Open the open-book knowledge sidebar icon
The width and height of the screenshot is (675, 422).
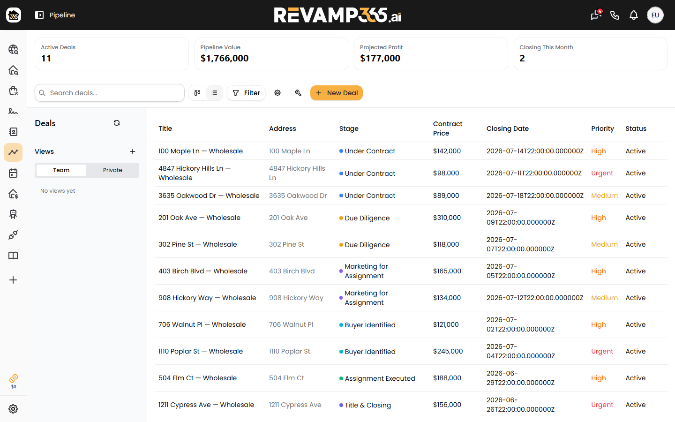[x=13, y=256]
